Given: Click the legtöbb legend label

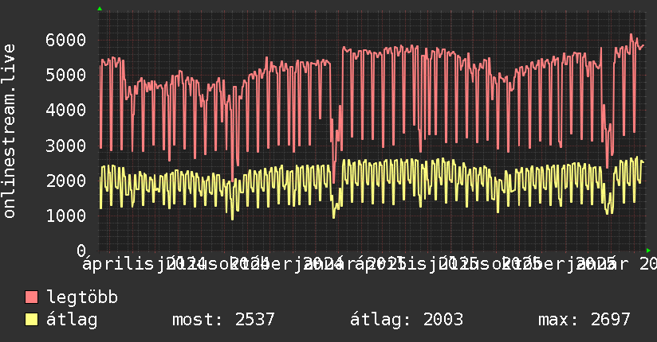Looking at the screenshot, I should coord(82,297).
